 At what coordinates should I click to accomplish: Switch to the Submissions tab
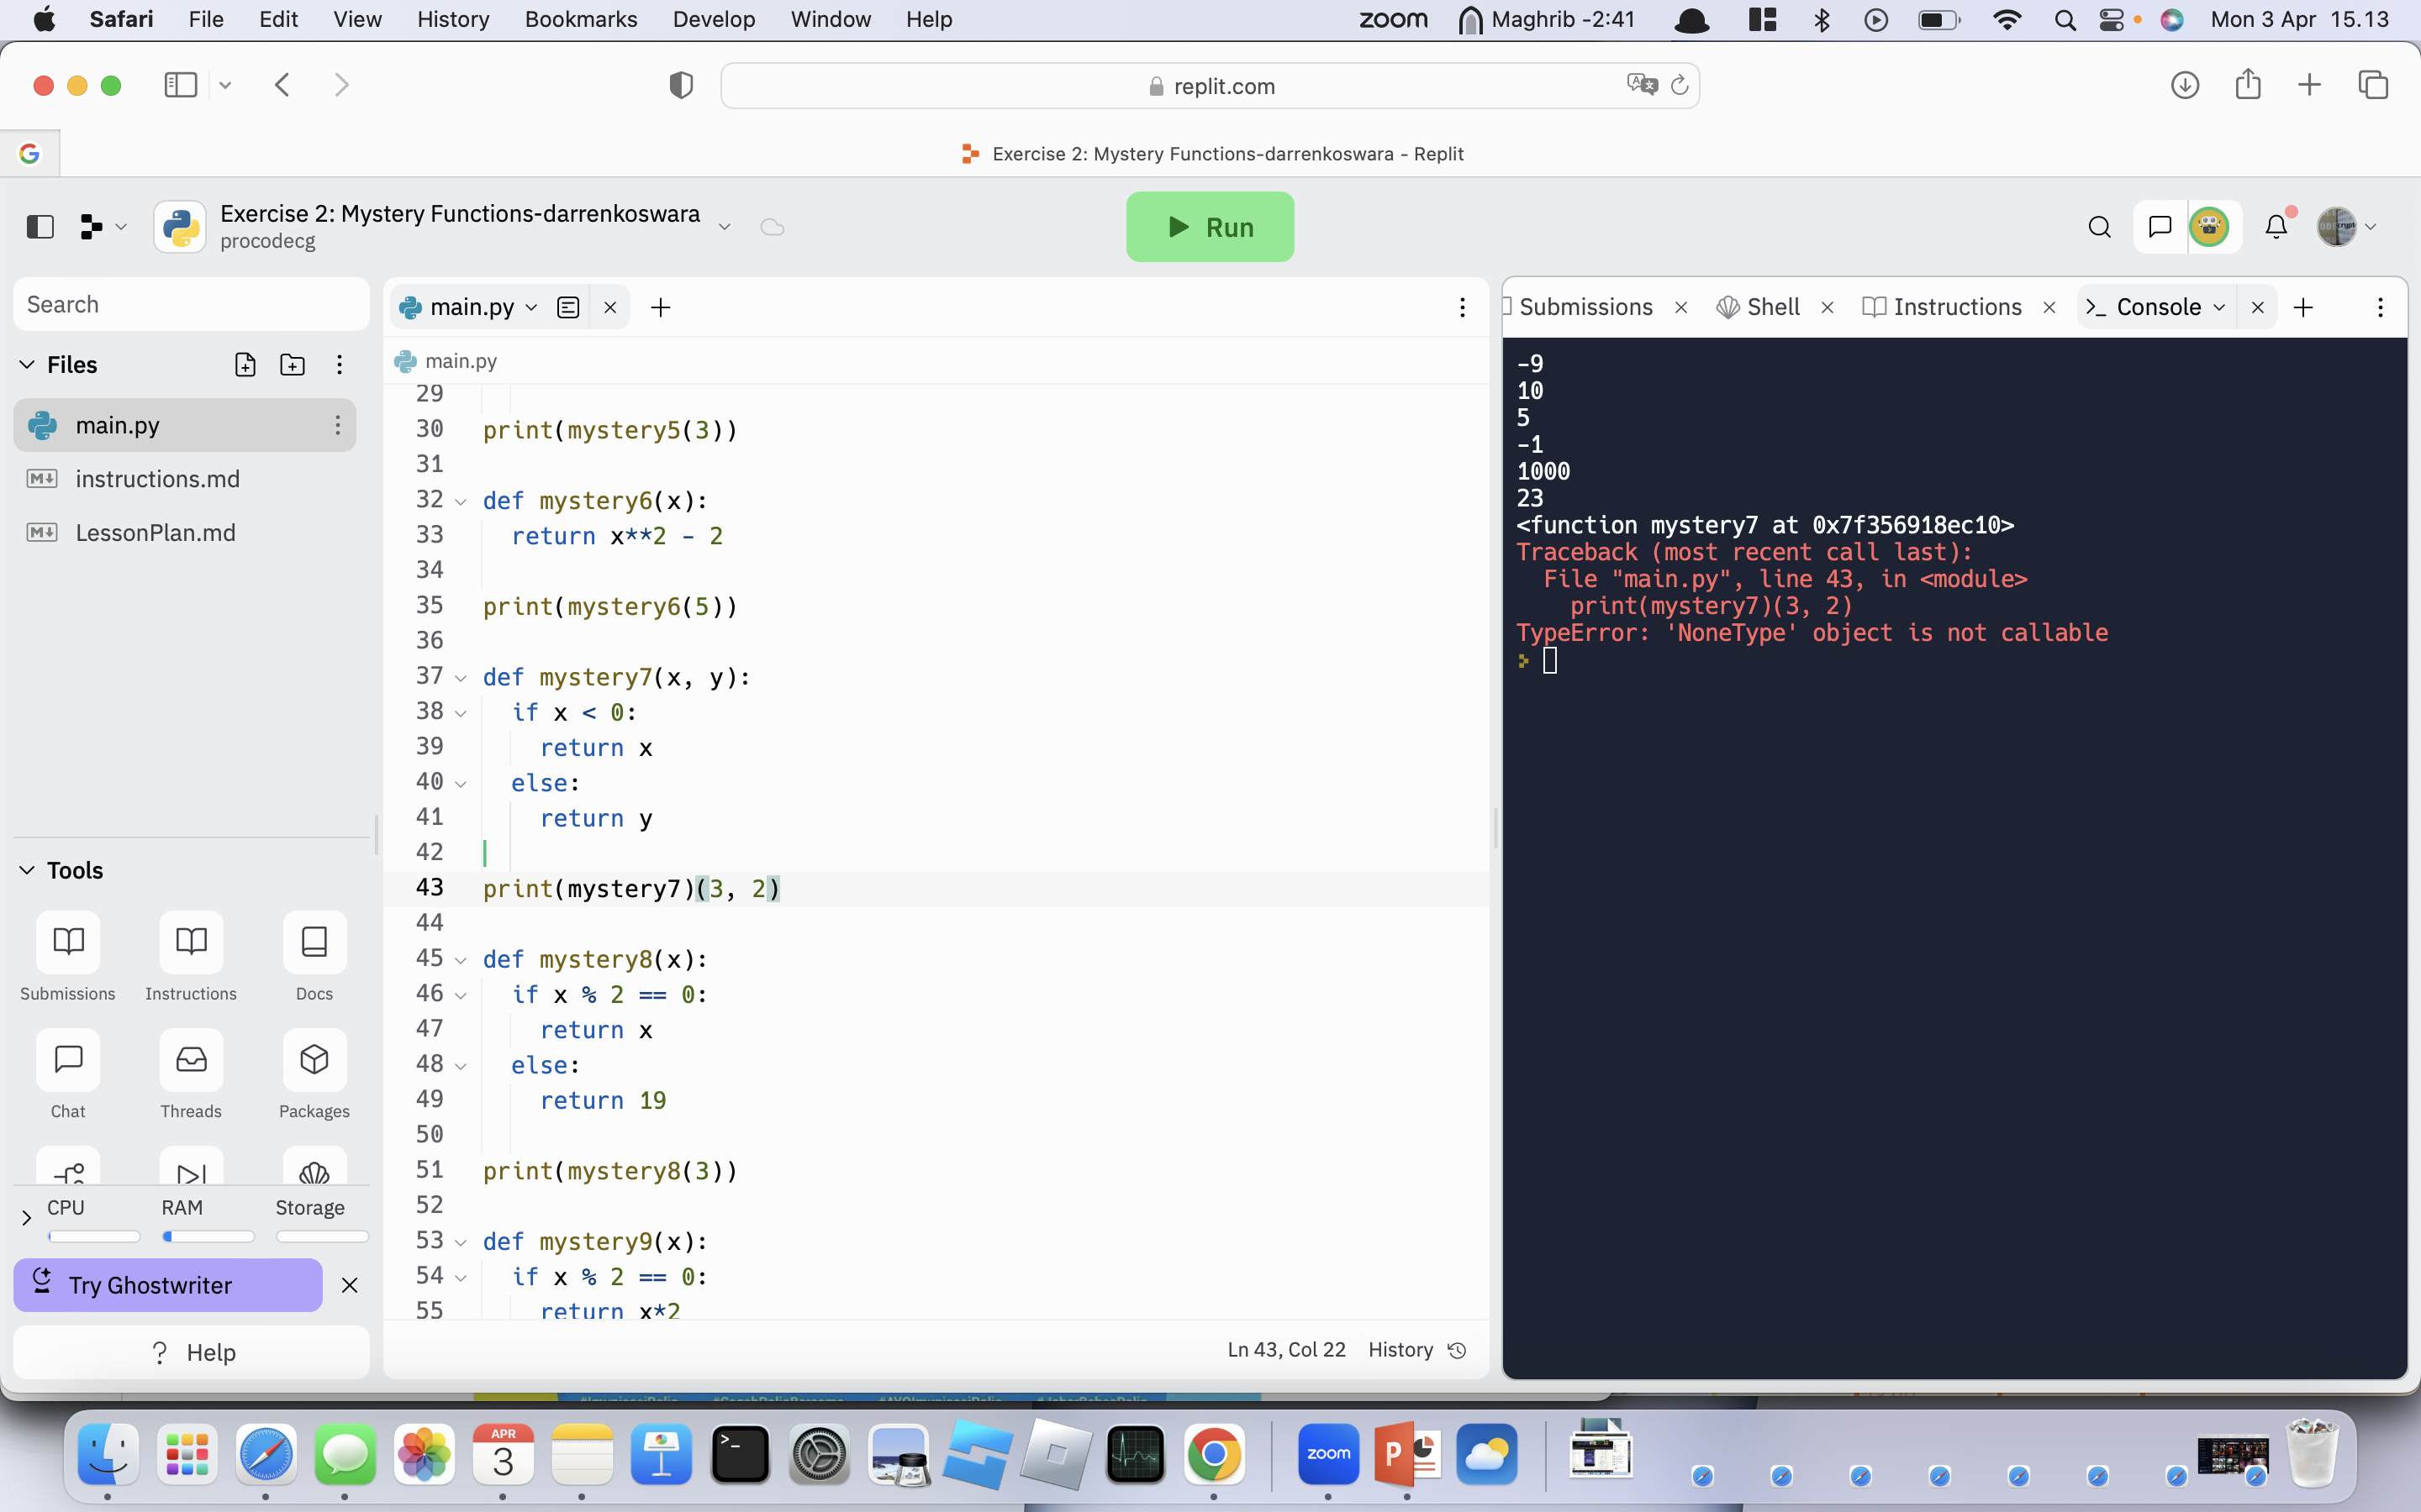1585,307
